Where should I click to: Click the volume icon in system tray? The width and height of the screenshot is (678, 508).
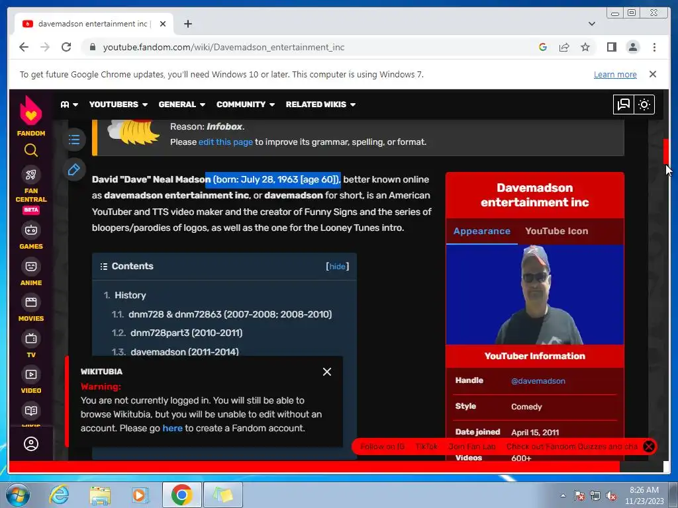[x=611, y=496]
